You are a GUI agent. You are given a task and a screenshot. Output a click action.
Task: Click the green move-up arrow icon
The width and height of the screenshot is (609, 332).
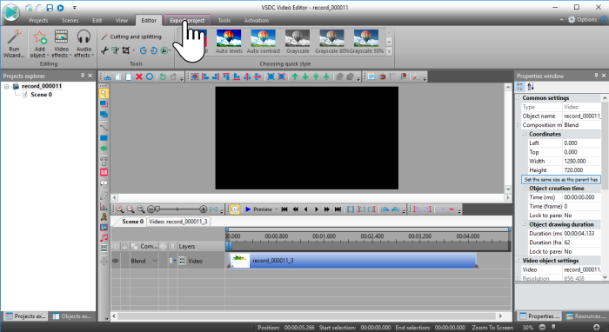click(x=295, y=76)
